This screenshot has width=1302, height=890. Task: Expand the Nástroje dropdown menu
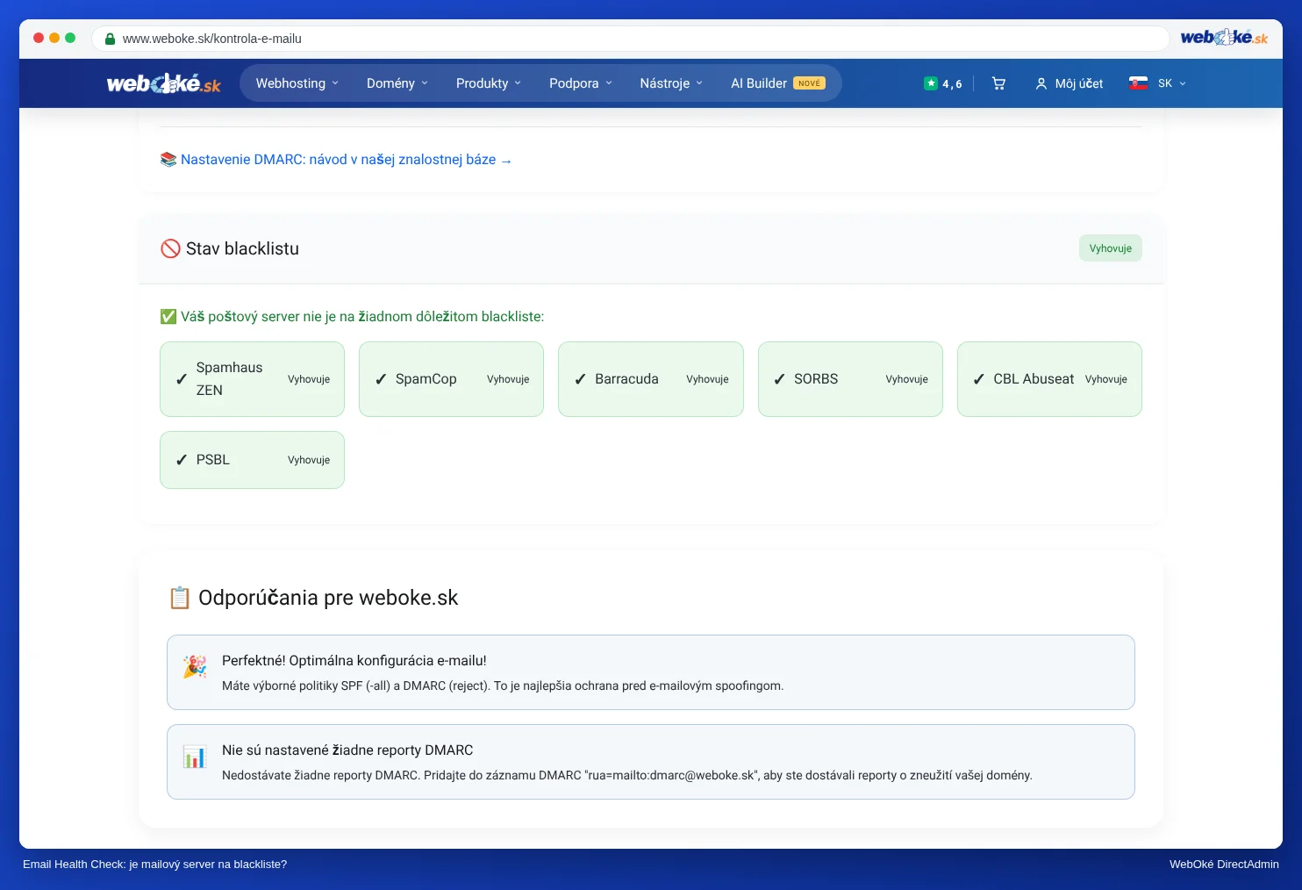671,83
